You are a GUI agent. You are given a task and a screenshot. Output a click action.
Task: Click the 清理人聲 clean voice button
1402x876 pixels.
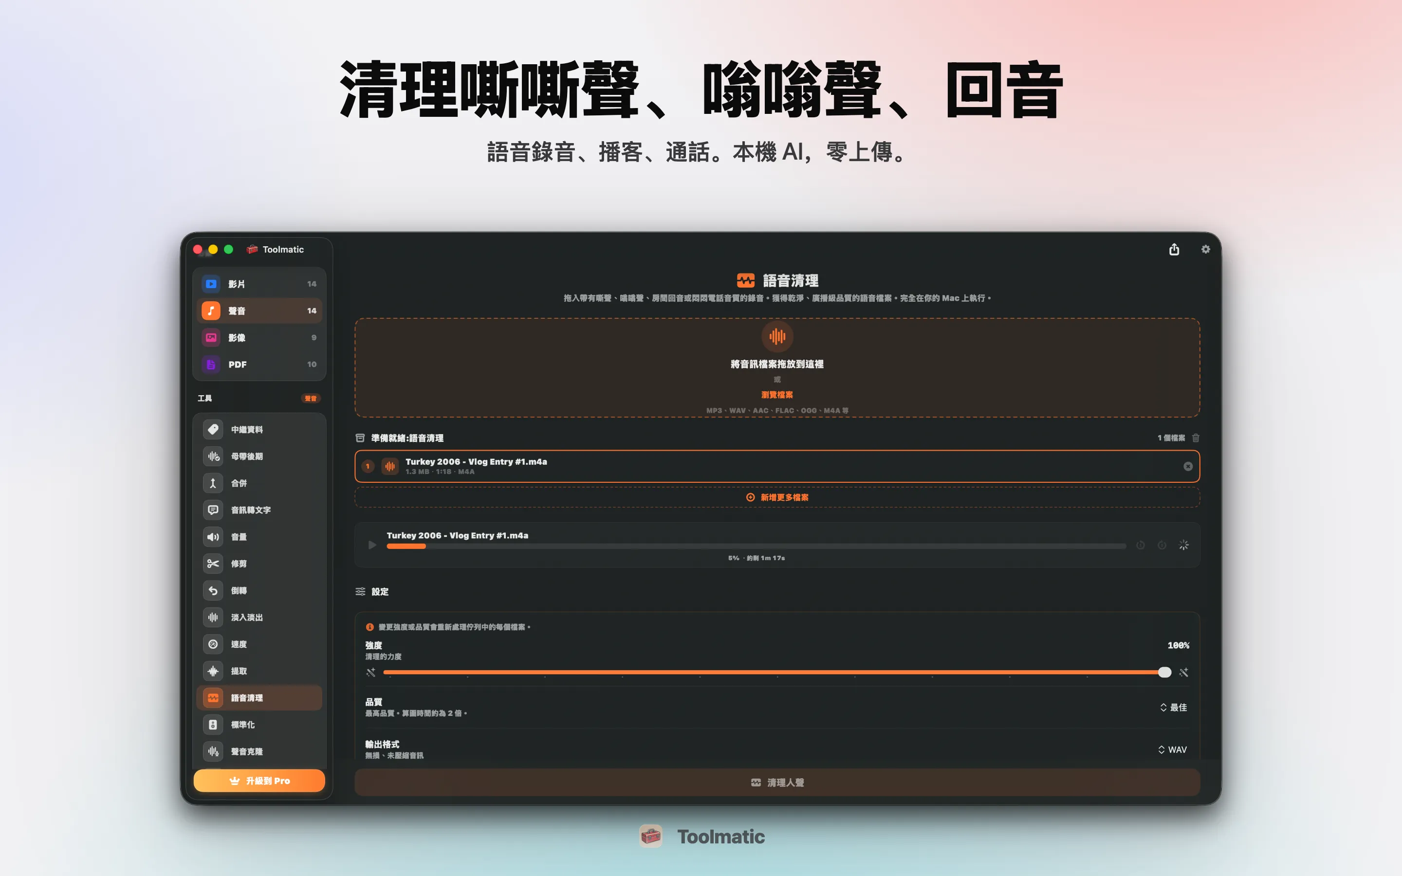(x=777, y=782)
